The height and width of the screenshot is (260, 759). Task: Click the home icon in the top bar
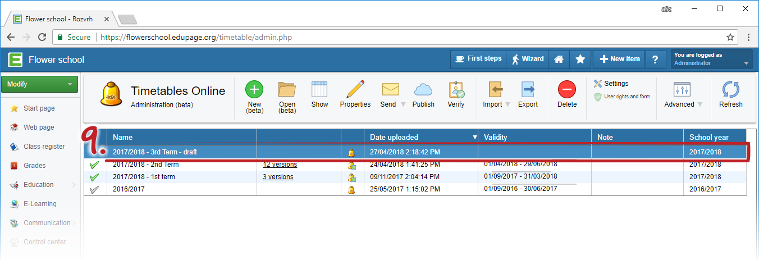[559, 59]
